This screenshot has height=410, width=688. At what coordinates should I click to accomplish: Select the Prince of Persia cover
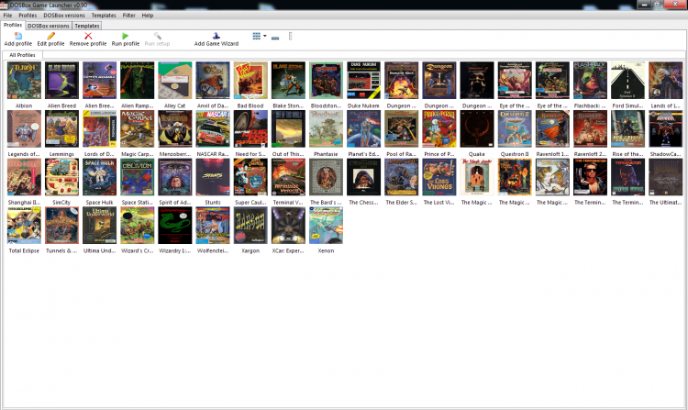coord(439,128)
